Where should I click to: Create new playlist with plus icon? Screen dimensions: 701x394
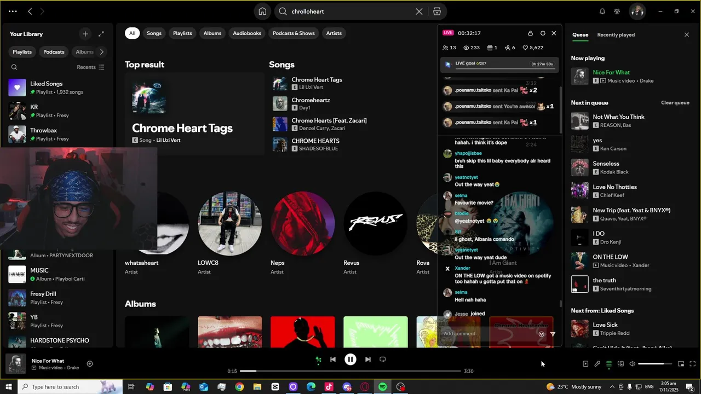(x=85, y=34)
